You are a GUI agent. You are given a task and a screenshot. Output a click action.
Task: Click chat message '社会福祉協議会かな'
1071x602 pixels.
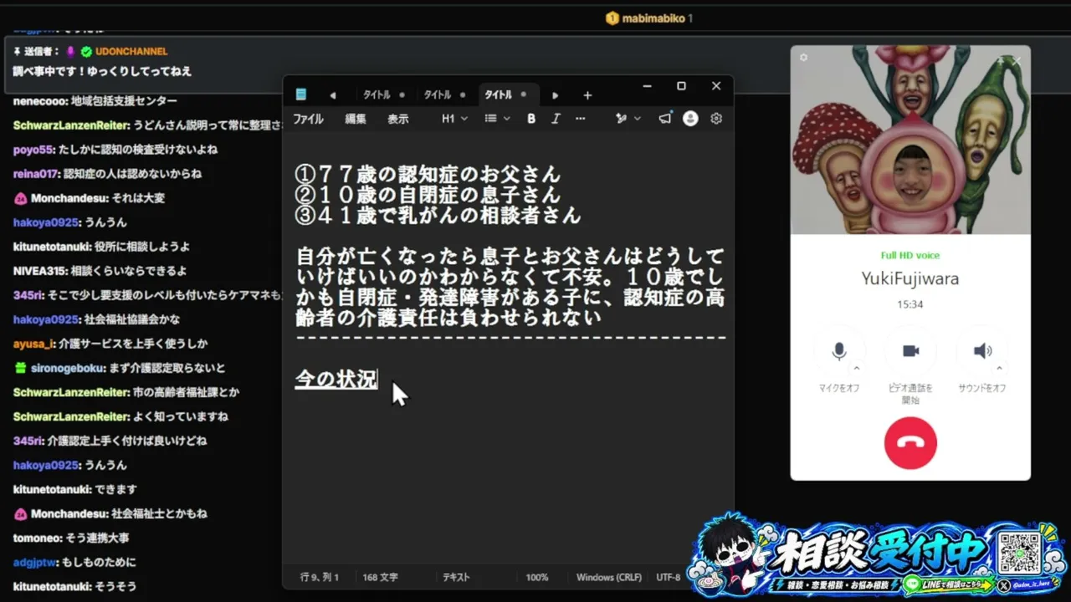(x=132, y=319)
